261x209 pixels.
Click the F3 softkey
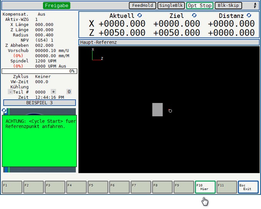[x=55, y=187]
